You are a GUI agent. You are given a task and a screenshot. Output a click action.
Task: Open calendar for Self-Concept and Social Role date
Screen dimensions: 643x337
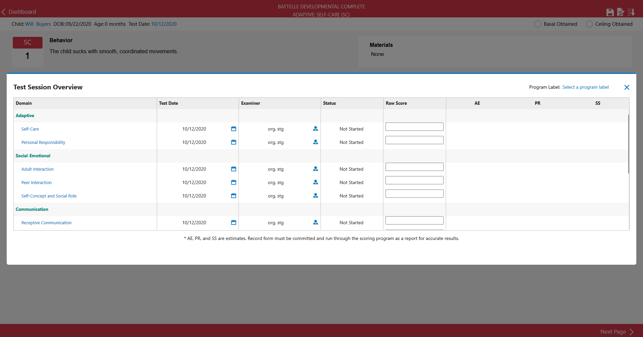tap(233, 196)
